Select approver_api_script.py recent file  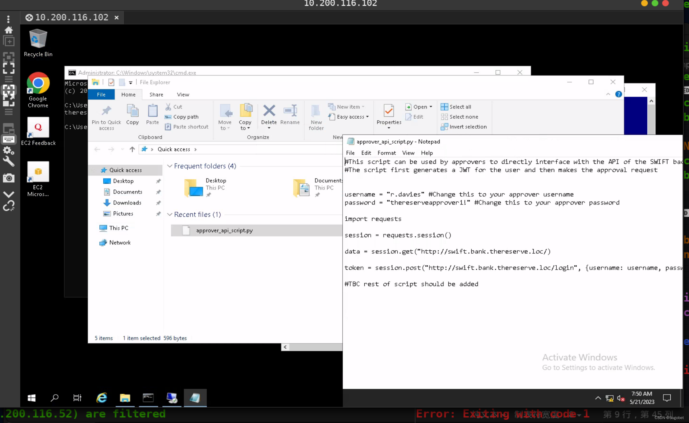tap(256, 230)
